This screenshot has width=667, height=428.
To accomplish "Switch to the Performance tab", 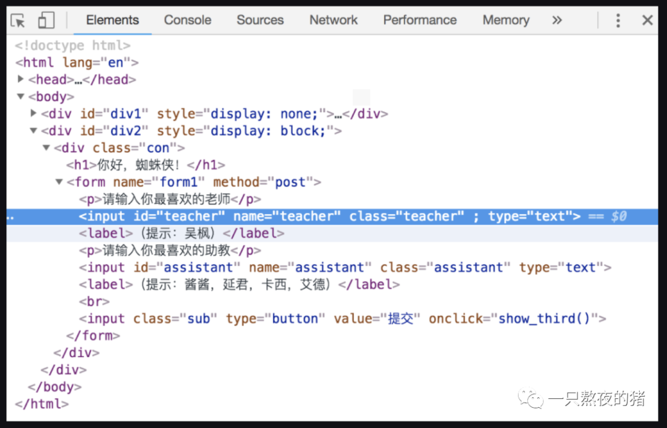I will coord(420,20).
